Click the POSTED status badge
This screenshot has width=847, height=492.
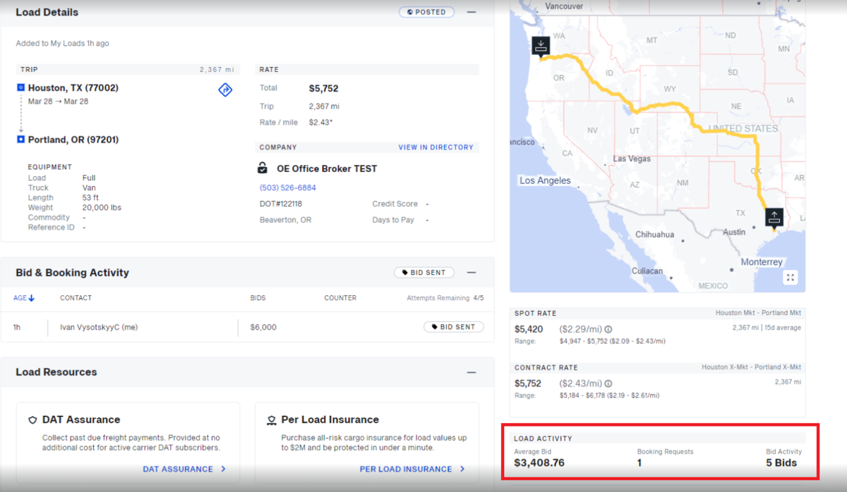(426, 12)
